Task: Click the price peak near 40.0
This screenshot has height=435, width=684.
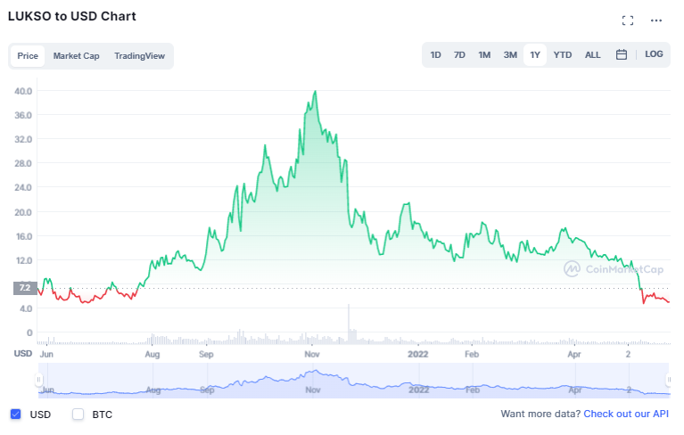Action: click(315, 92)
